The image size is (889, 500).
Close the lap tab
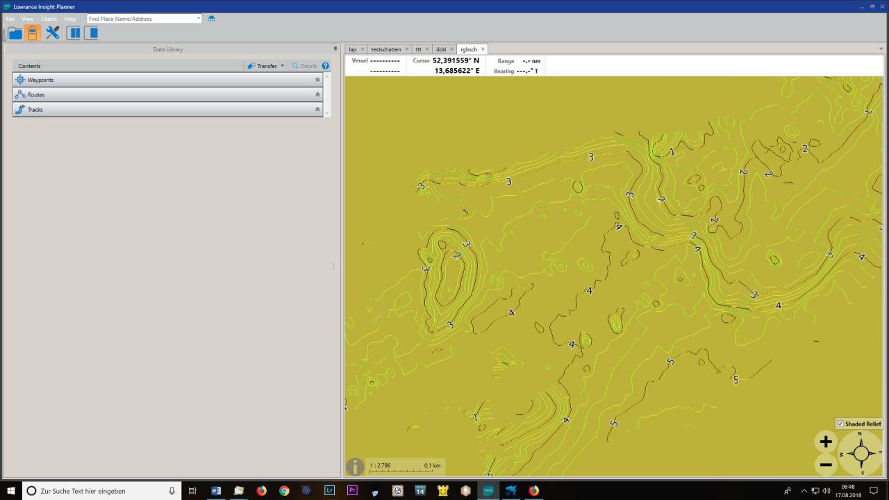(363, 49)
